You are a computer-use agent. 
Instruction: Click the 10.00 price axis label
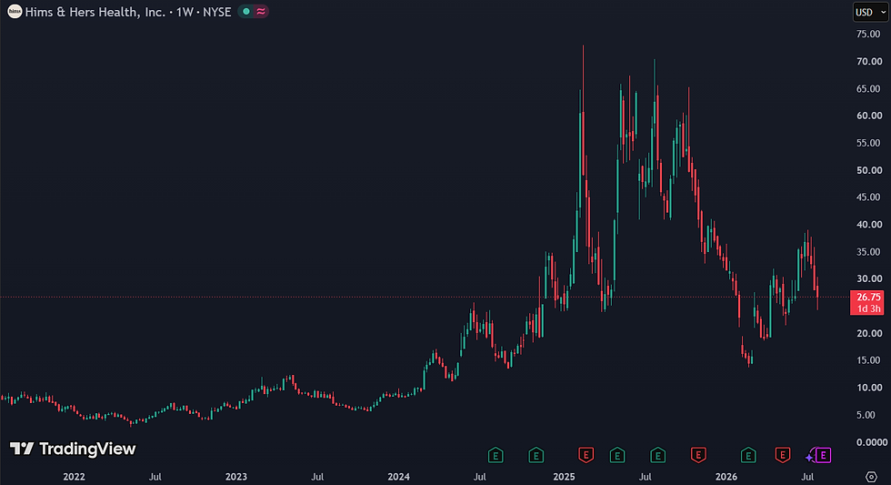click(869, 388)
